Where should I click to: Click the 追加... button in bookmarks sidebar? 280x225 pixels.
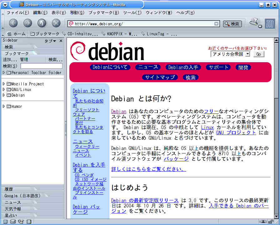pos(10,60)
